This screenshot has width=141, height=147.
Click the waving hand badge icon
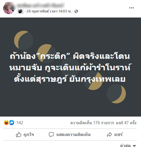tap(20, 12)
